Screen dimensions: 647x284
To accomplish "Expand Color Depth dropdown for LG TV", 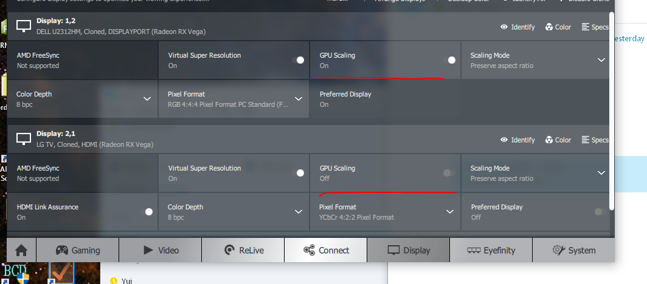I will click(298, 212).
